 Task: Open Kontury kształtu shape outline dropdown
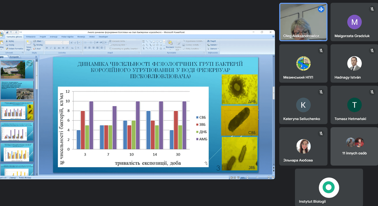tap(192, 45)
